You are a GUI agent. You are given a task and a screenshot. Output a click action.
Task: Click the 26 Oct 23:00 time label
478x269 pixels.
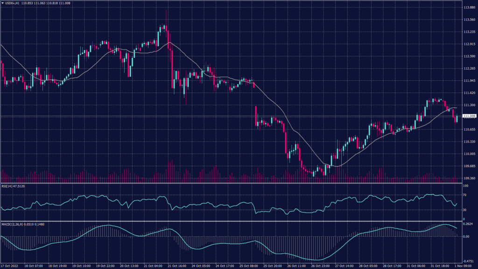pyautogui.click(x=320, y=266)
